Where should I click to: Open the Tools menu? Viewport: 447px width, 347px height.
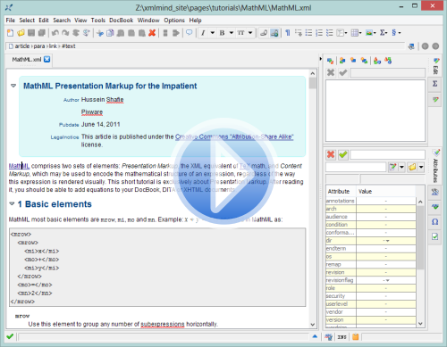[x=98, y=21]
